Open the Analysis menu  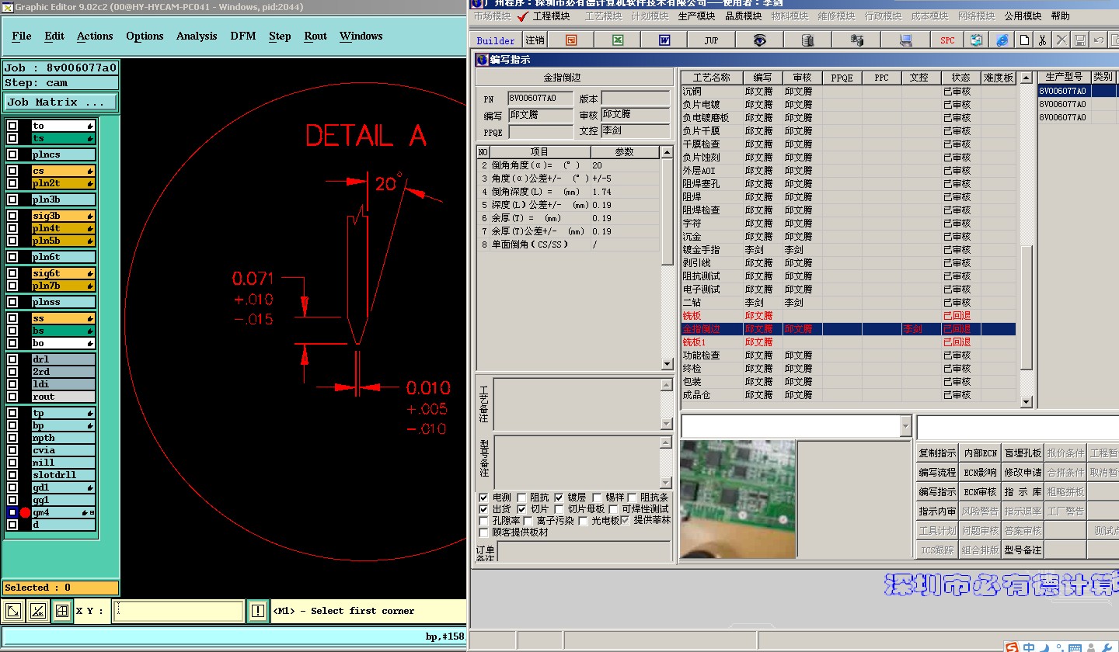coord(197,36)
